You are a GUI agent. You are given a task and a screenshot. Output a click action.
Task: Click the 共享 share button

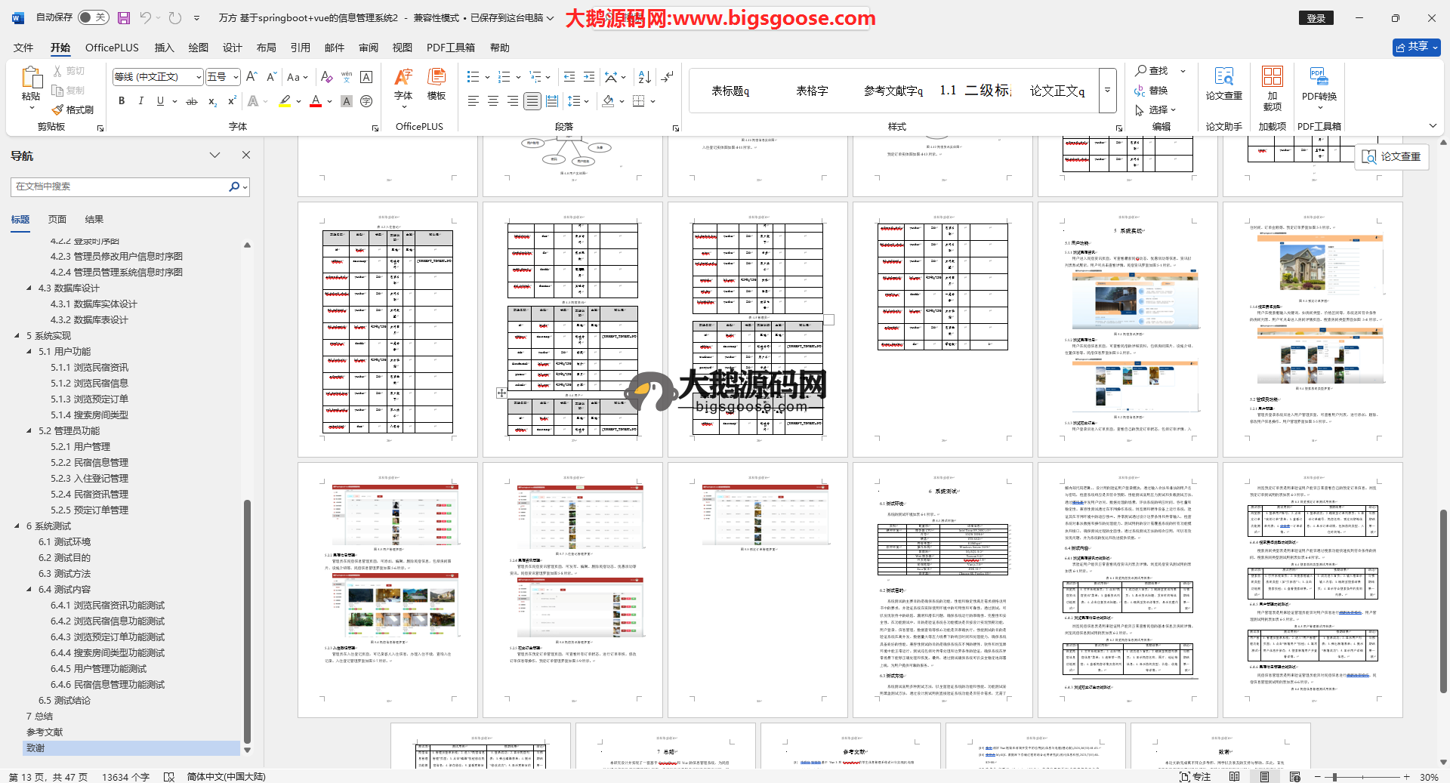point(1416,47)
